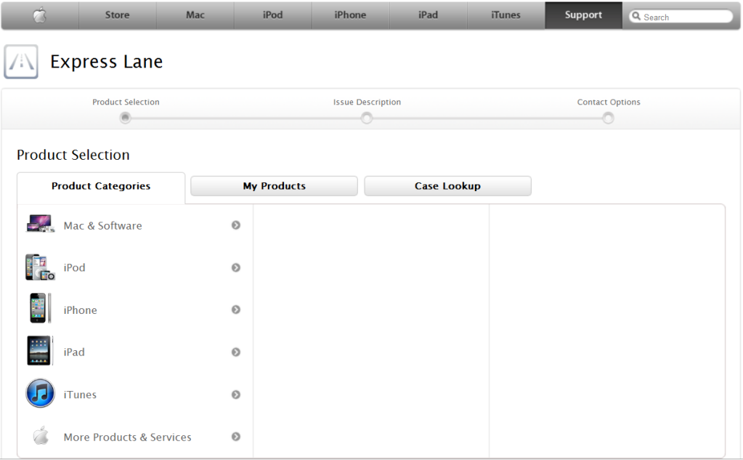The height and width of the screenshot is (460, 743).
Task: Click into the Search input field
Action: [681, 17]
